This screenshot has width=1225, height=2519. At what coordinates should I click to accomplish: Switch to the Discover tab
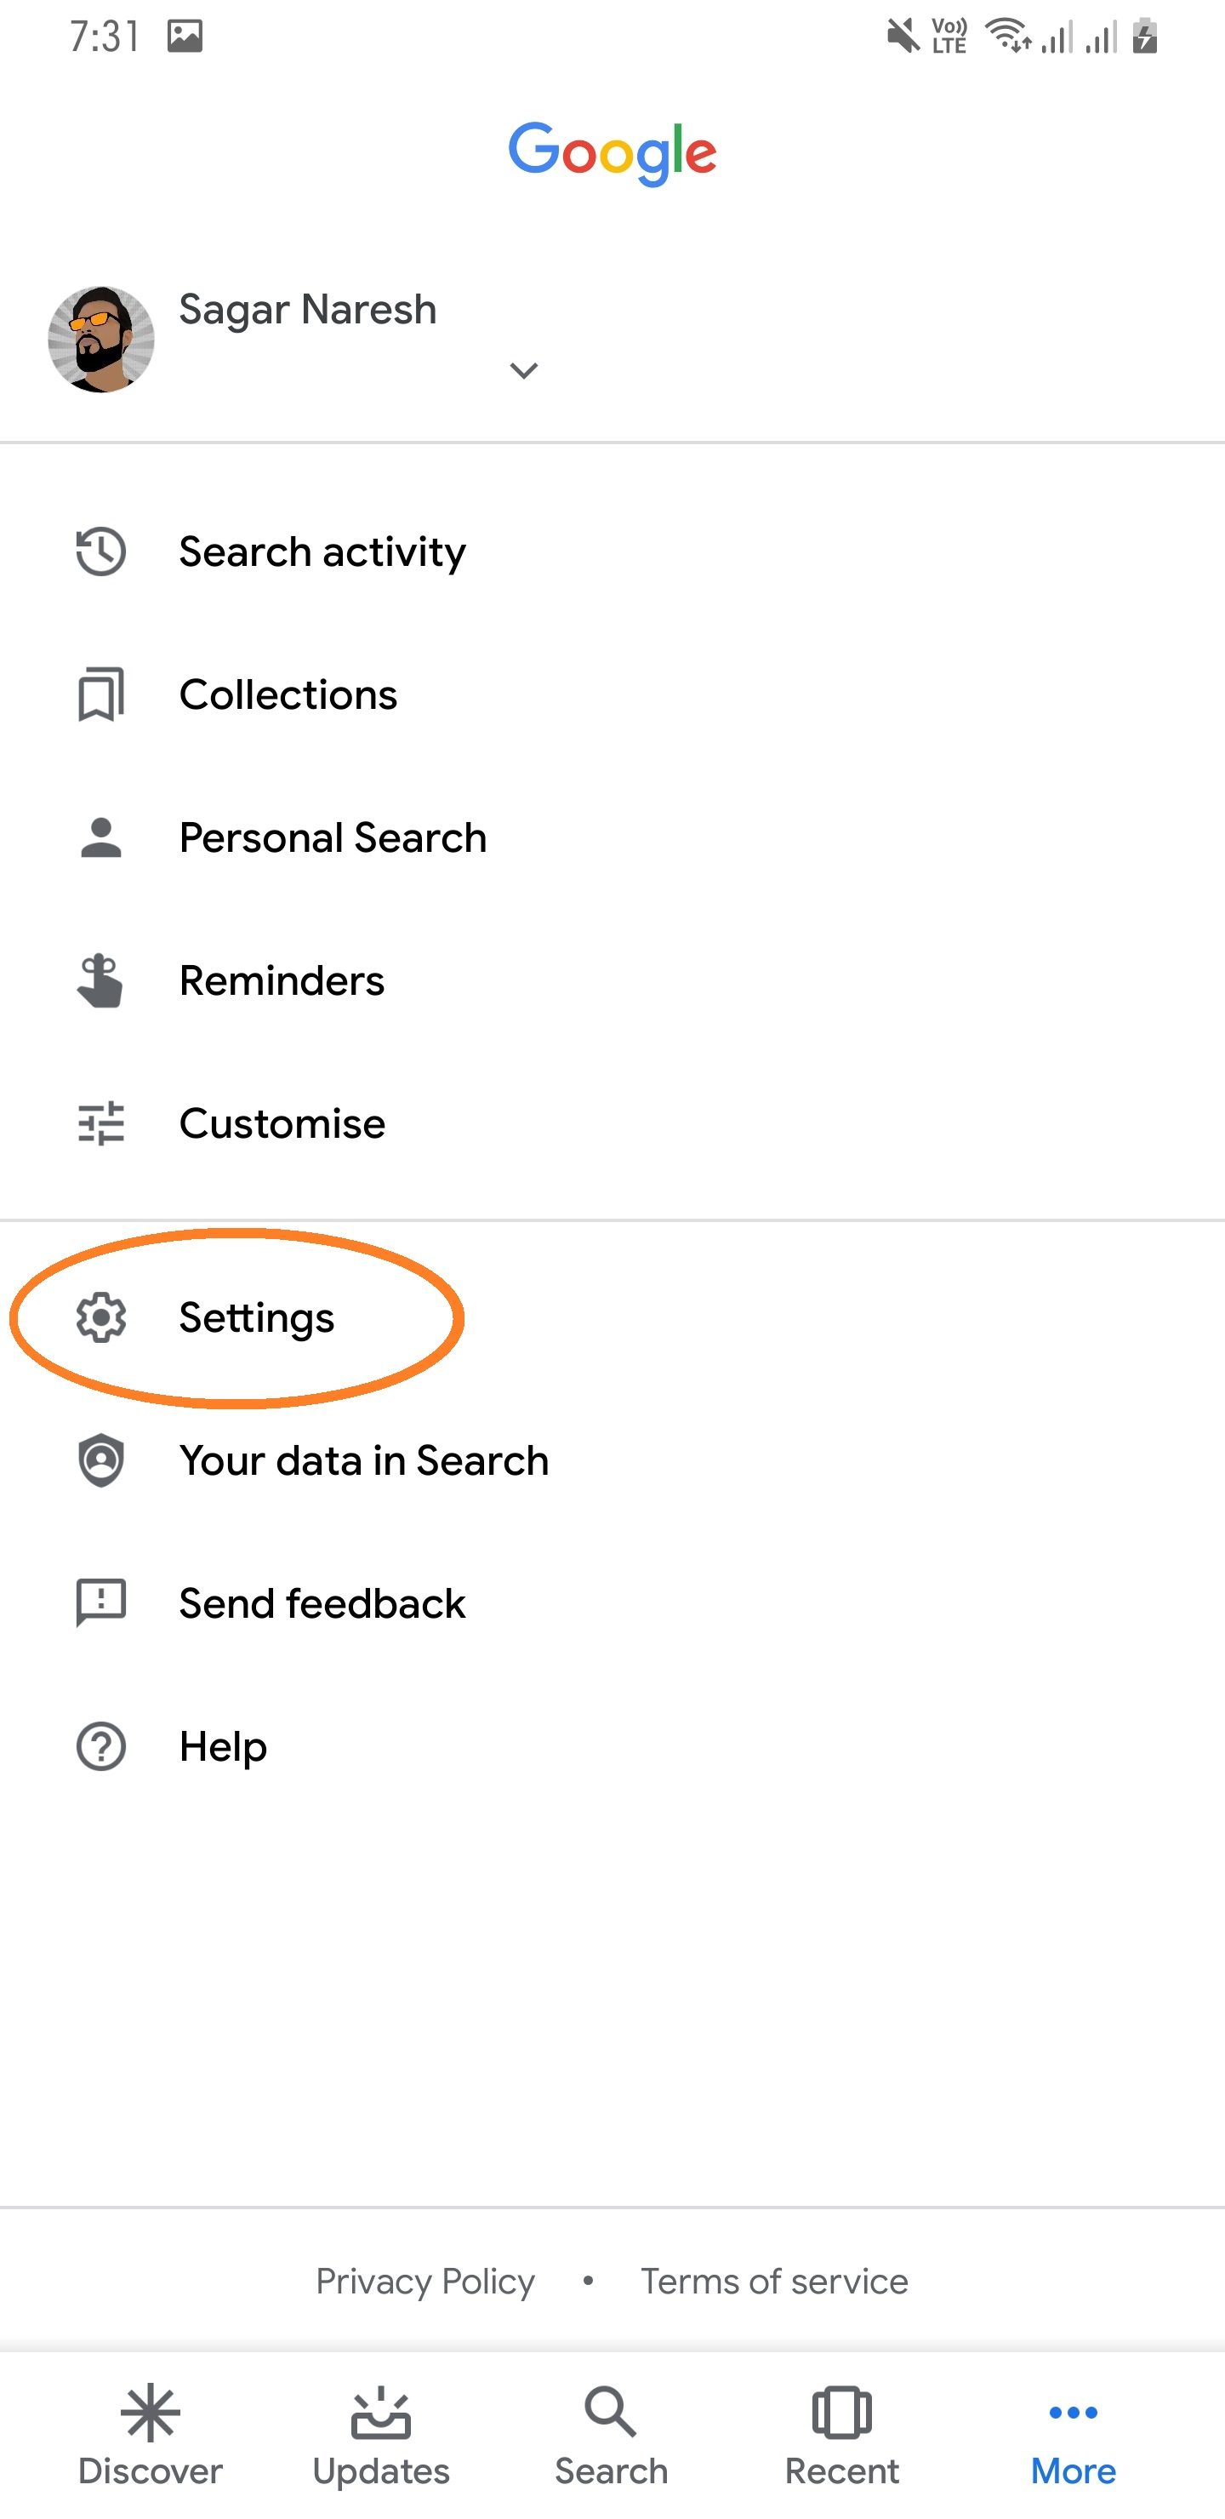point(151,2435)
